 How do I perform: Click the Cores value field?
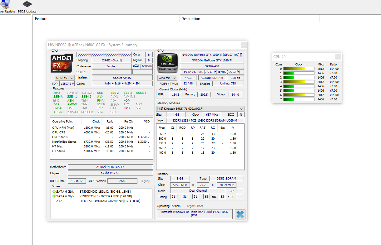tap(149, 55)
